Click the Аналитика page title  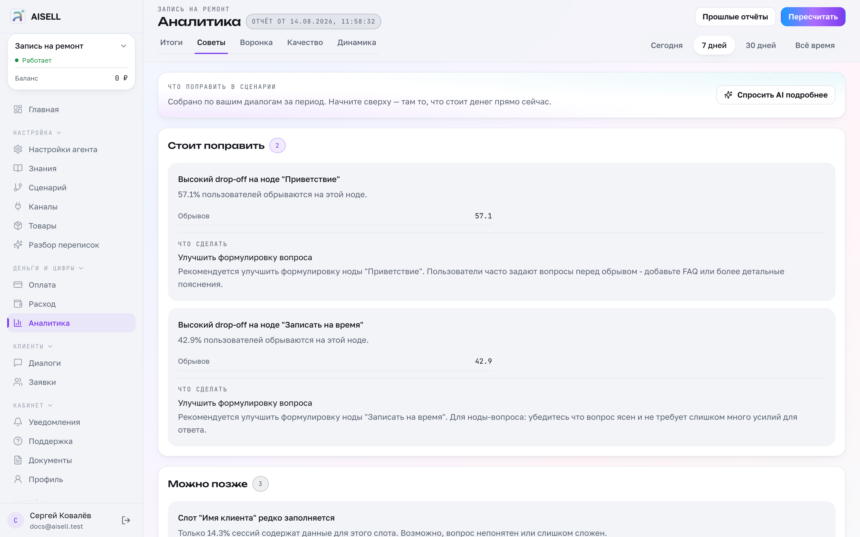[x=199, y=22]
